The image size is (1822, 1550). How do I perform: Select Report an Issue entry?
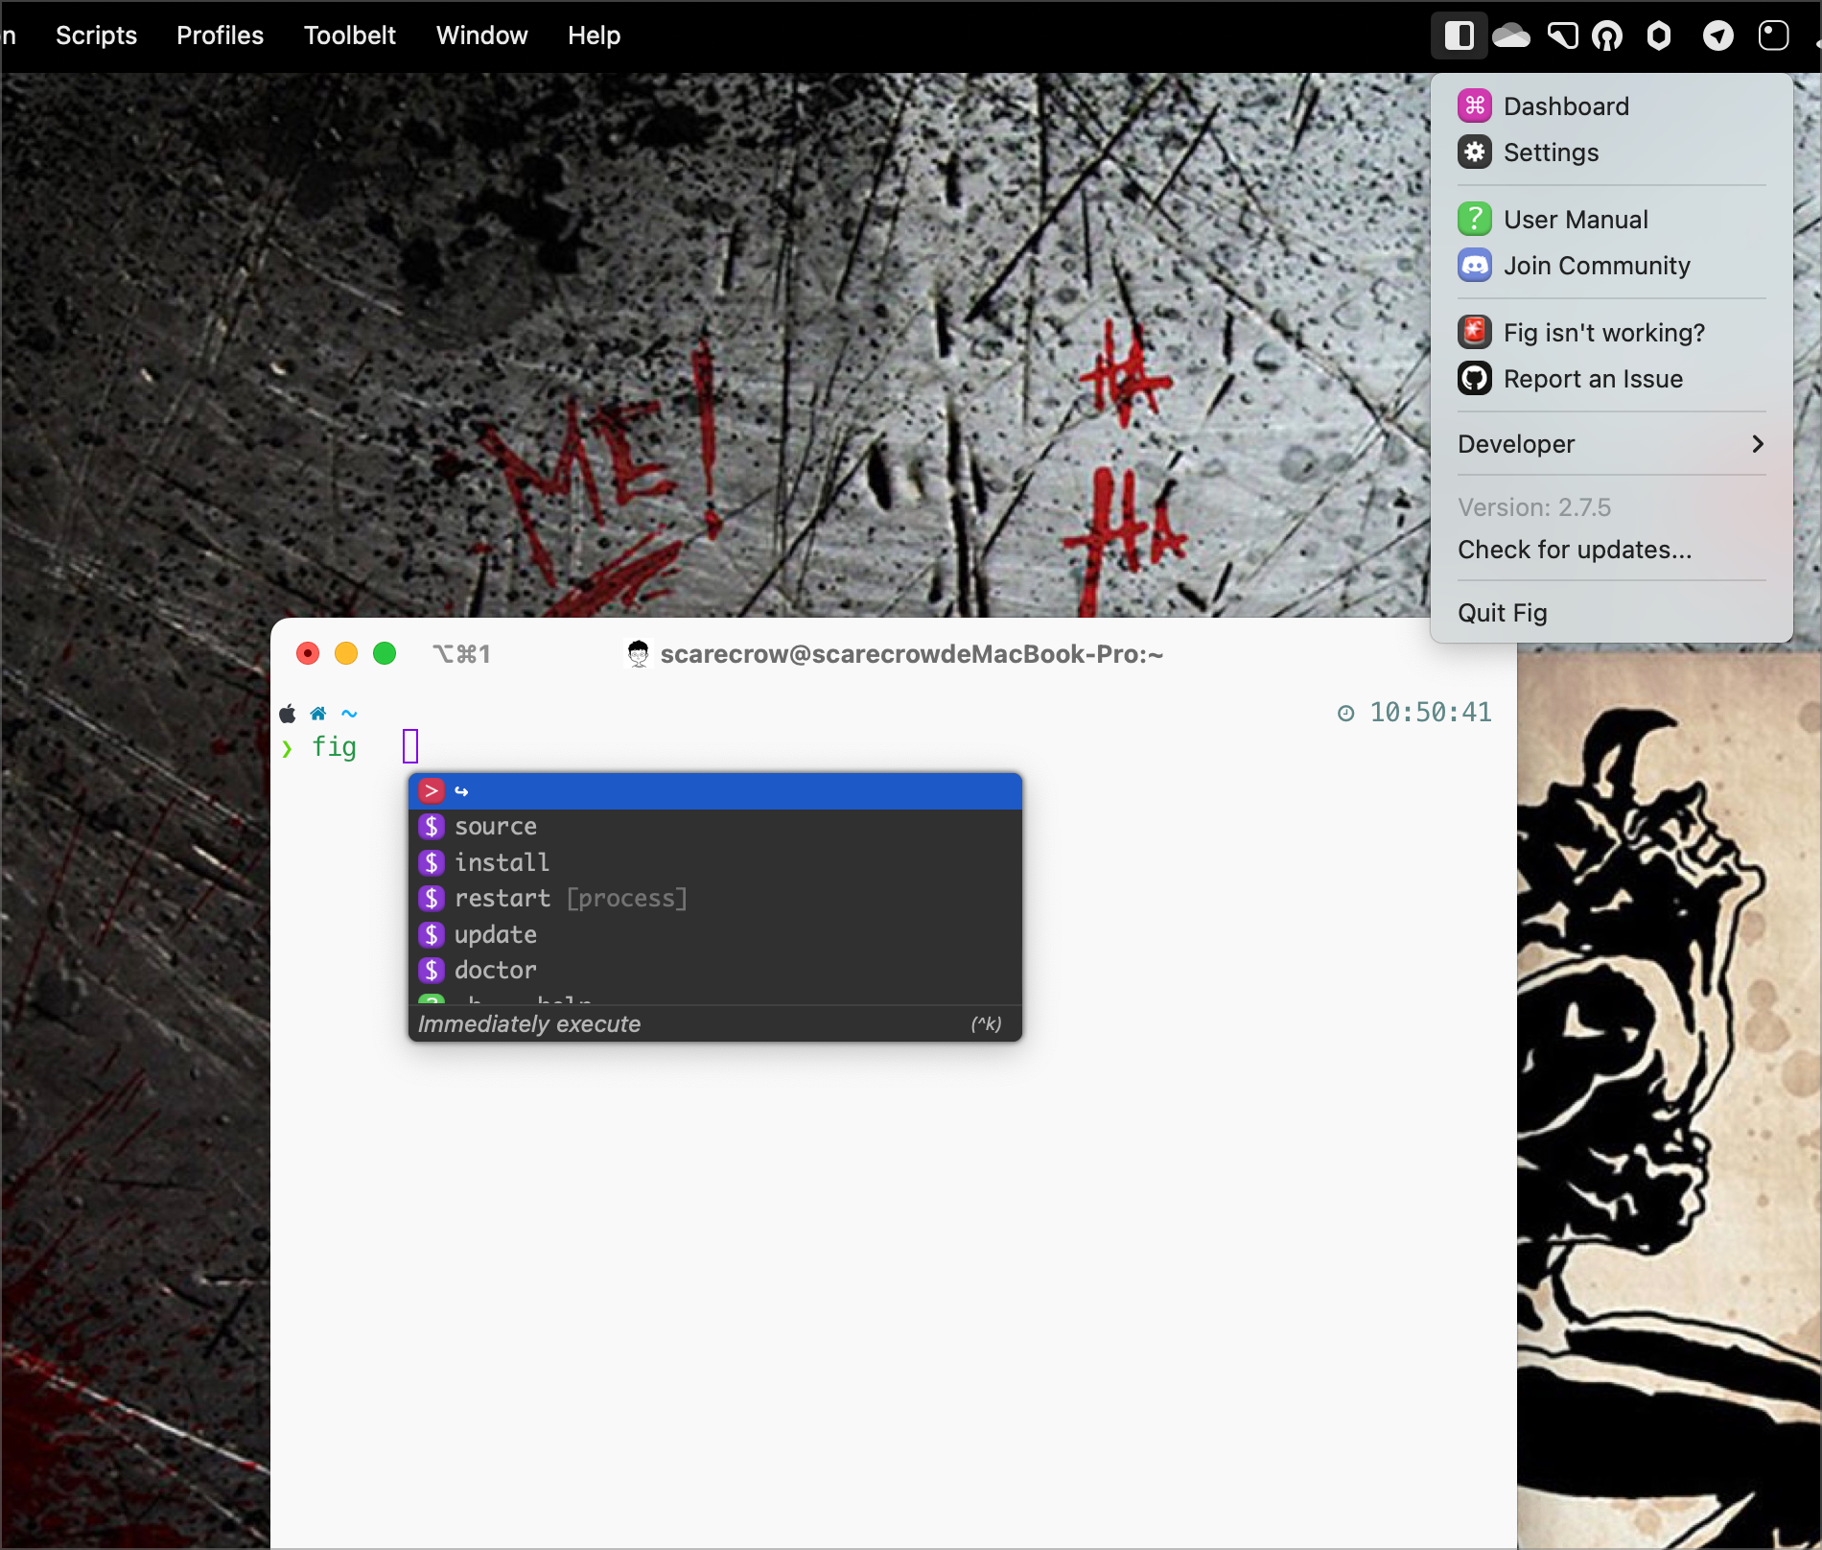1611,378
